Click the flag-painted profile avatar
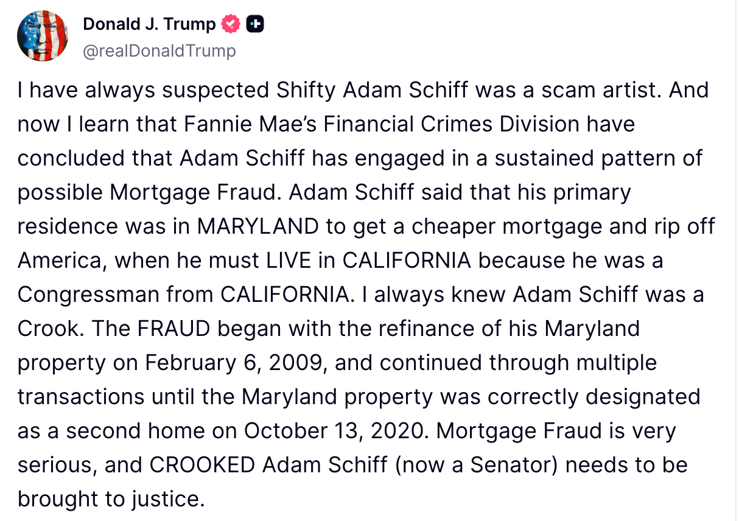 coord(42,36)
